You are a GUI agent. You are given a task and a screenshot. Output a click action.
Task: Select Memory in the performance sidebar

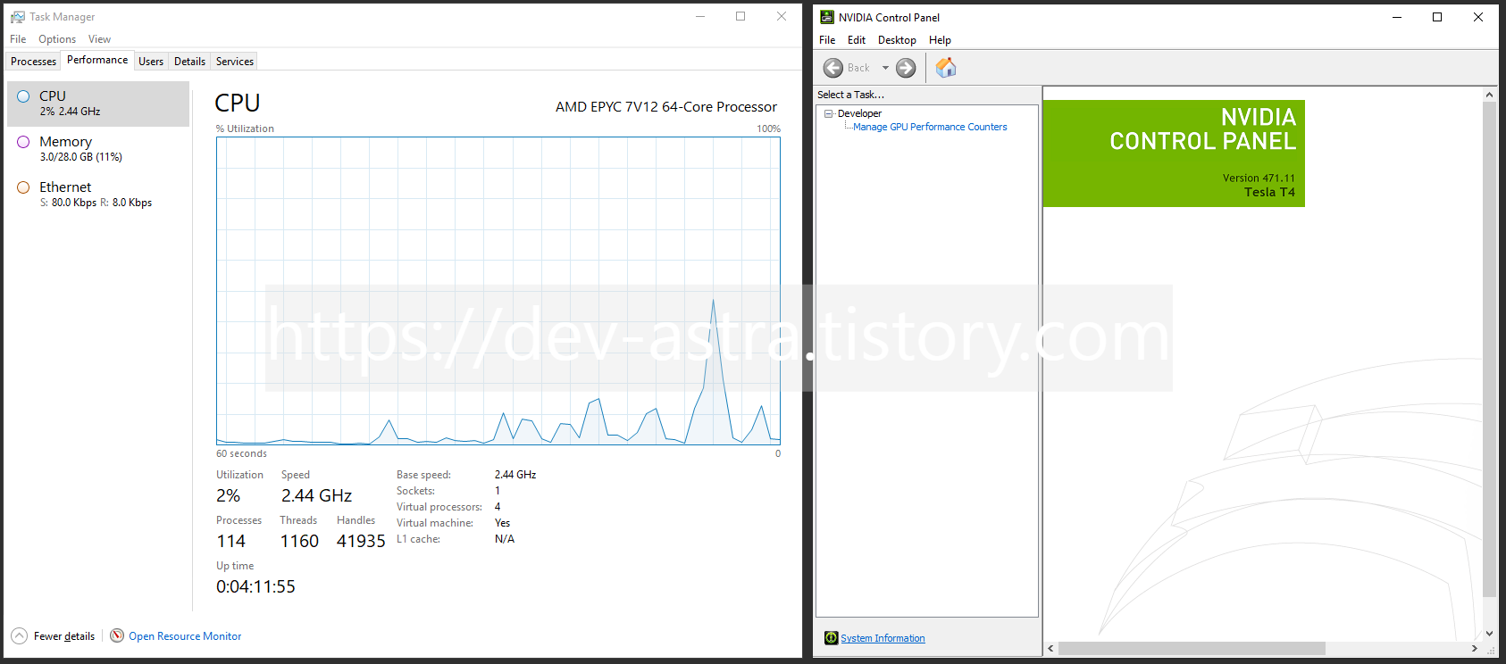click(98, 149)
